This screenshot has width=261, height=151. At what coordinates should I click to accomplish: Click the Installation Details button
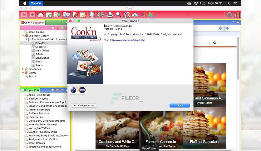pos(84,105)
